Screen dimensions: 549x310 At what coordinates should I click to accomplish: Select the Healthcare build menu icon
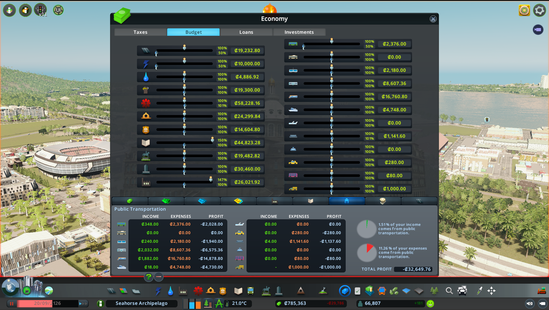[198, 291]
